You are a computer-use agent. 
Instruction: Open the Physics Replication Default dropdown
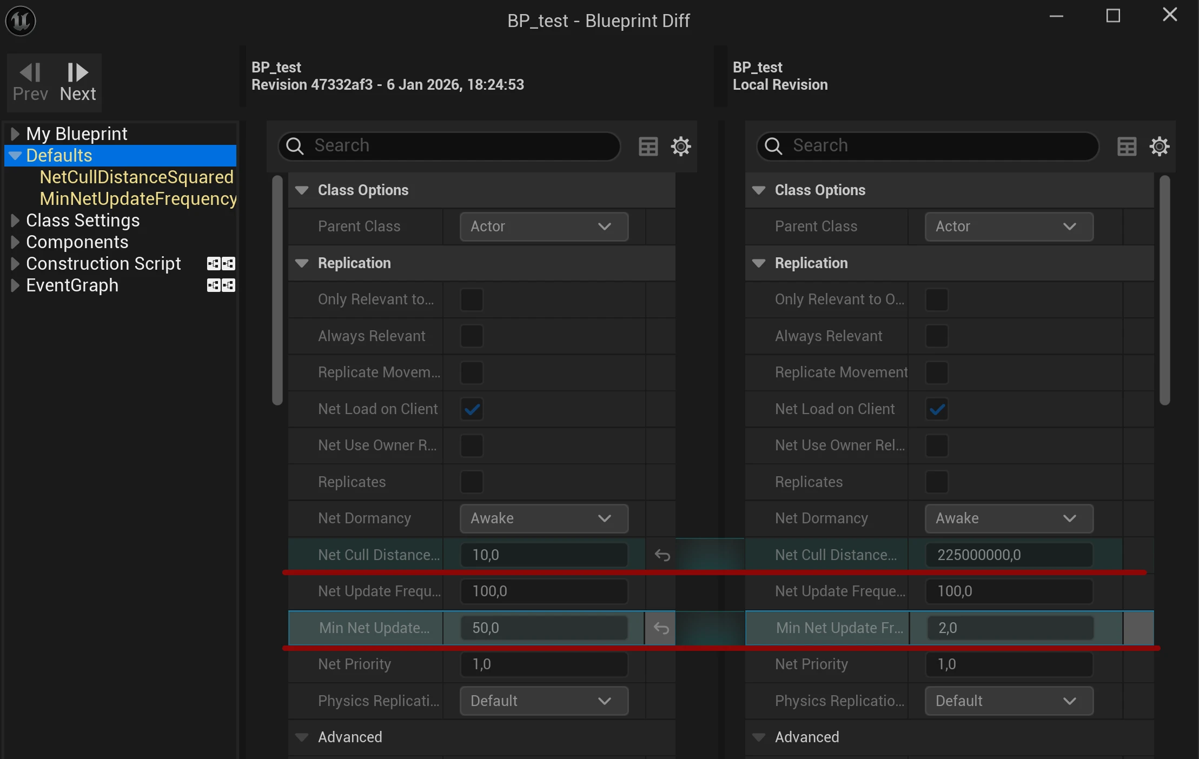click(x=543, y=701)
